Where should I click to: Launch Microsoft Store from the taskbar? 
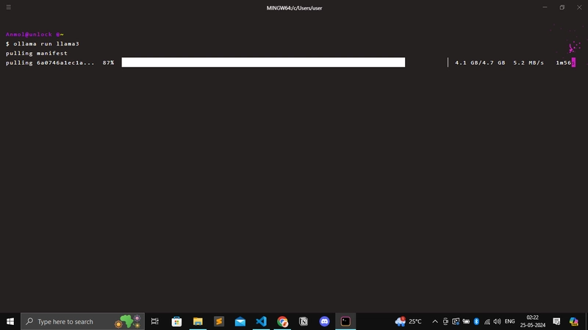click(x=176, y=321)
